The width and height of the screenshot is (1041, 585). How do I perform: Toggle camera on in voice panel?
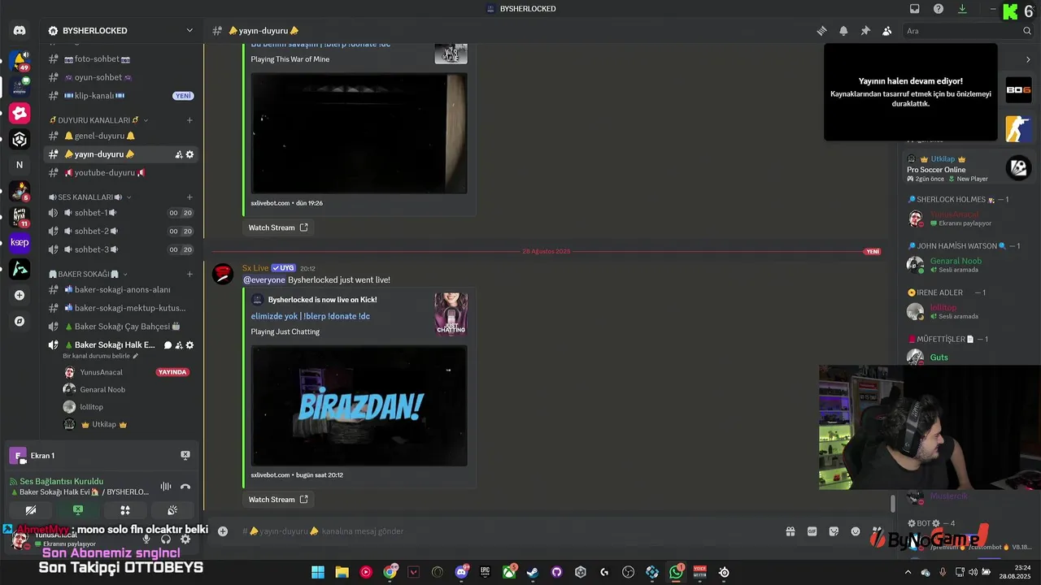31,510
